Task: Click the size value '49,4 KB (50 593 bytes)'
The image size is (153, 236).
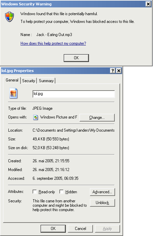Action: 51,139
